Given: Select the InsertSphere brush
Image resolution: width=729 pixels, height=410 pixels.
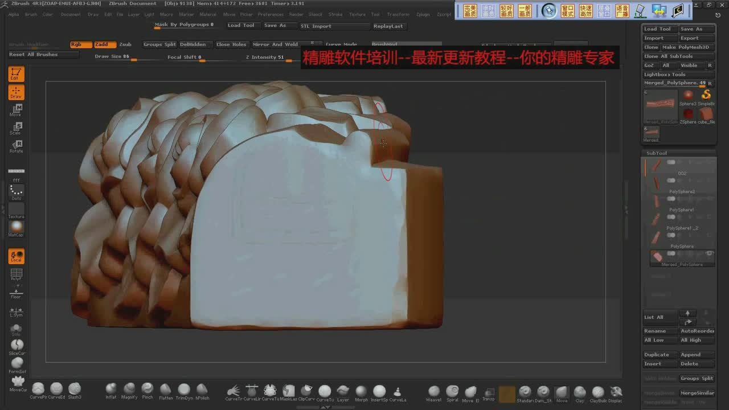Looking at the screenshot, I should [379, 392].
